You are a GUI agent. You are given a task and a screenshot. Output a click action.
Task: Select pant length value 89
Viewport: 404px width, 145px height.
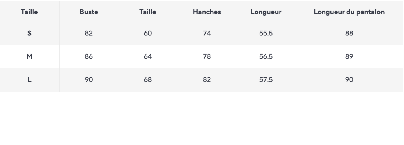click(x=349, y=57)
